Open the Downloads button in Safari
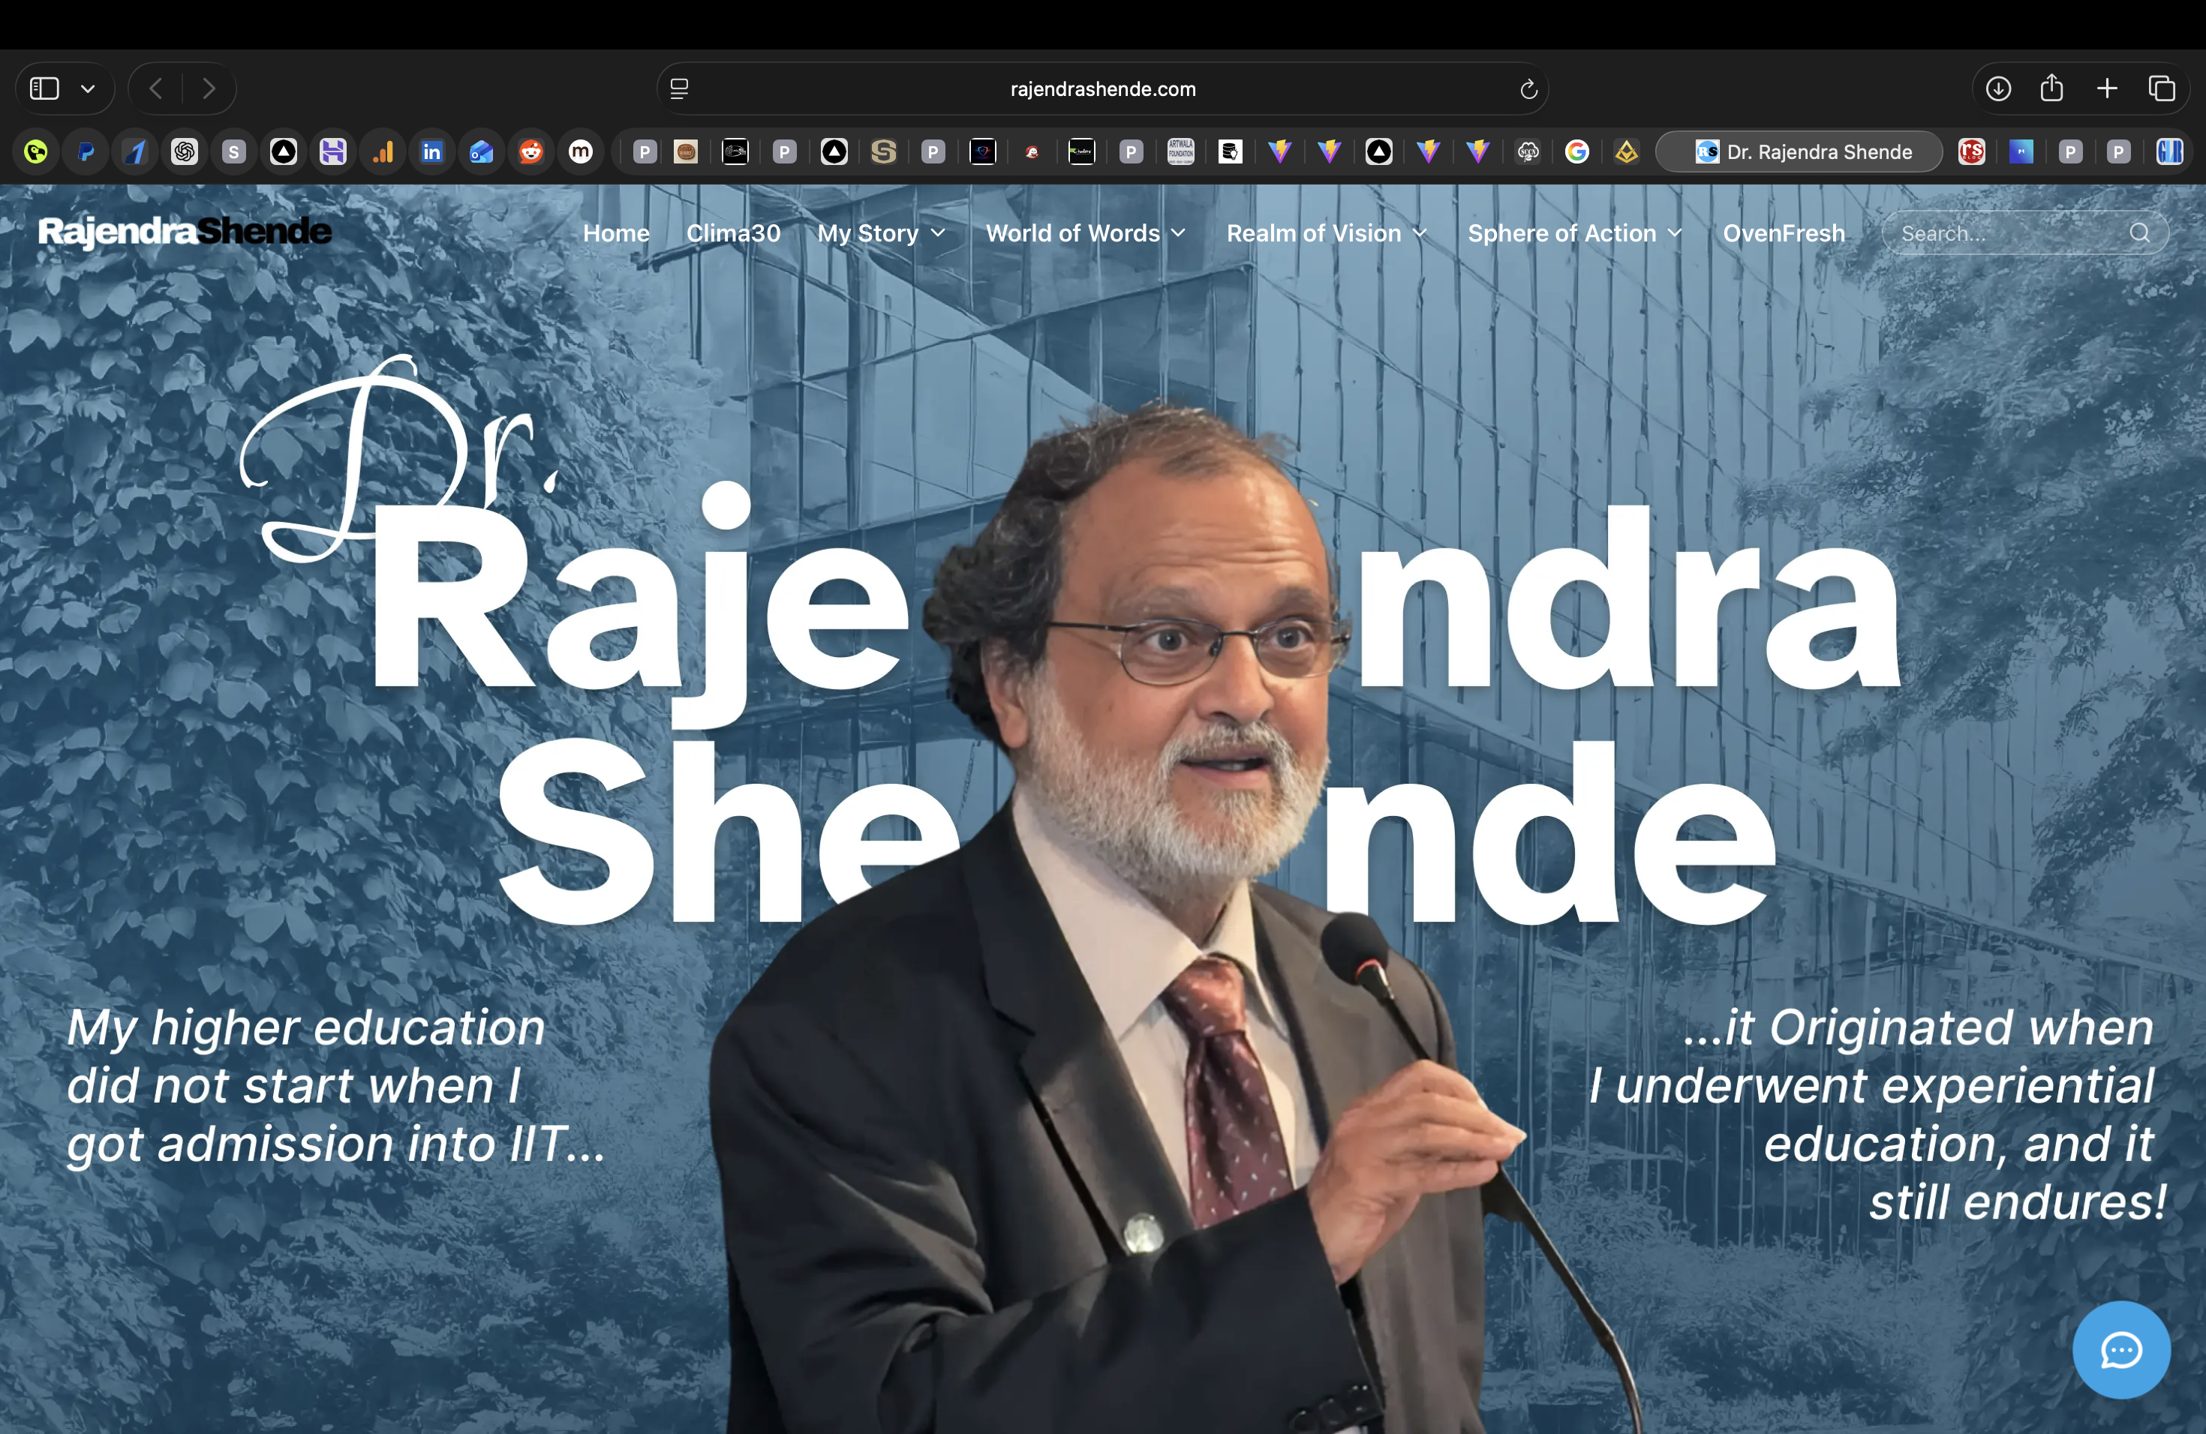The image size is (2206, 1434). click(1998, 88)
